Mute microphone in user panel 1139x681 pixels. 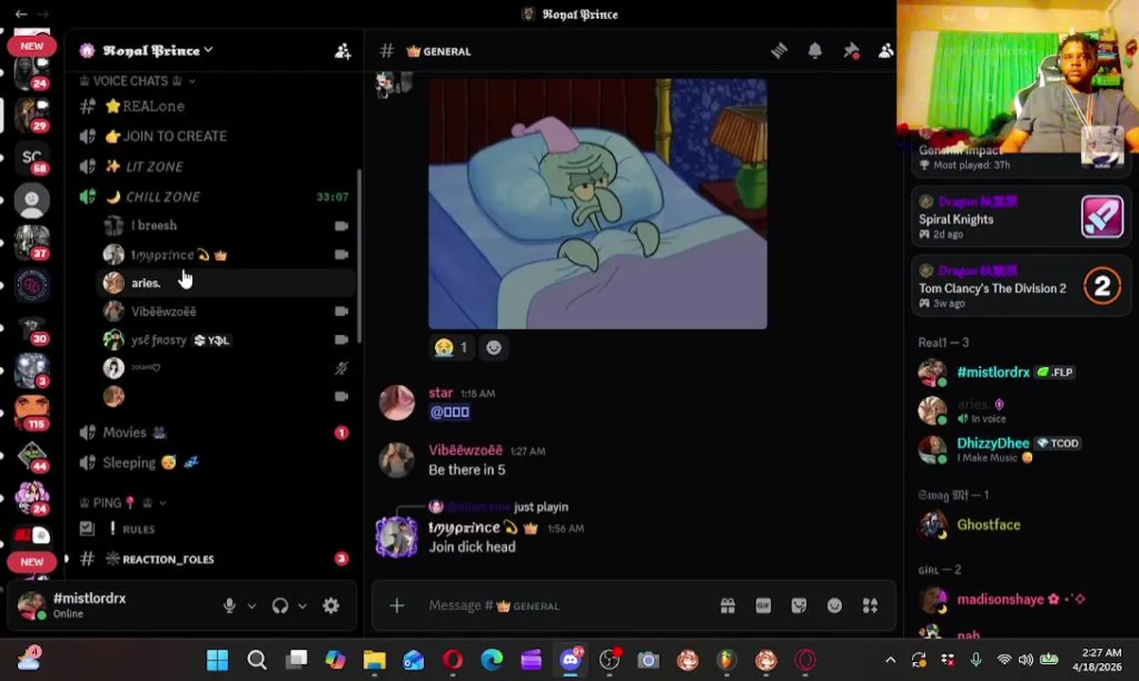point(229,605)
